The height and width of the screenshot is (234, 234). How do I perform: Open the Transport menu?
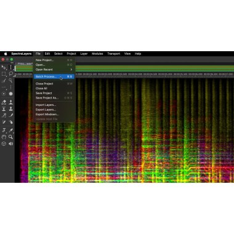click(x=113, y=54)
